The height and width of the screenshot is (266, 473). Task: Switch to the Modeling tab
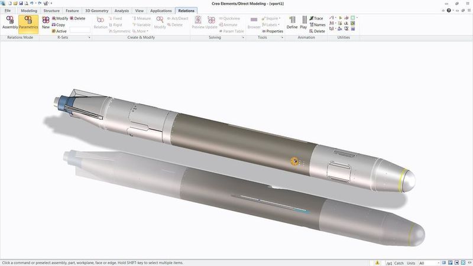click(x=29, y=11)
